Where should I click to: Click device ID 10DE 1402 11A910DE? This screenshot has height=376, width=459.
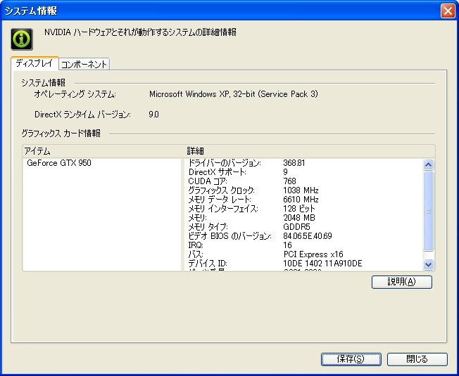click(322, 264)
